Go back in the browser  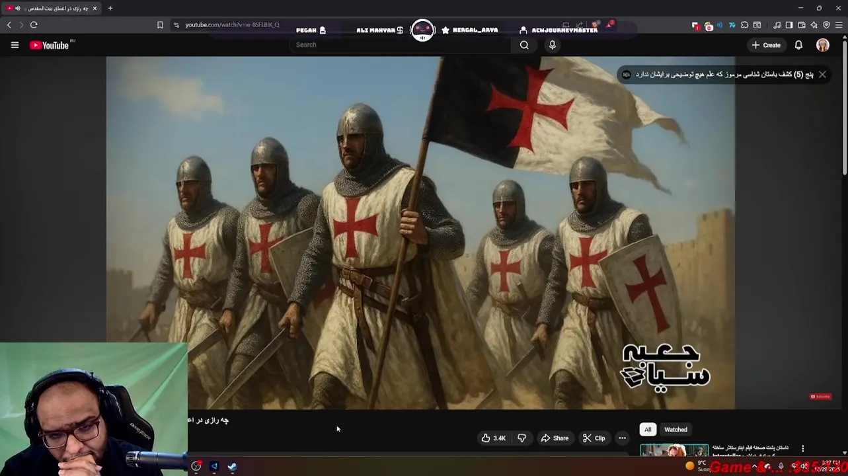coord(9,25)
